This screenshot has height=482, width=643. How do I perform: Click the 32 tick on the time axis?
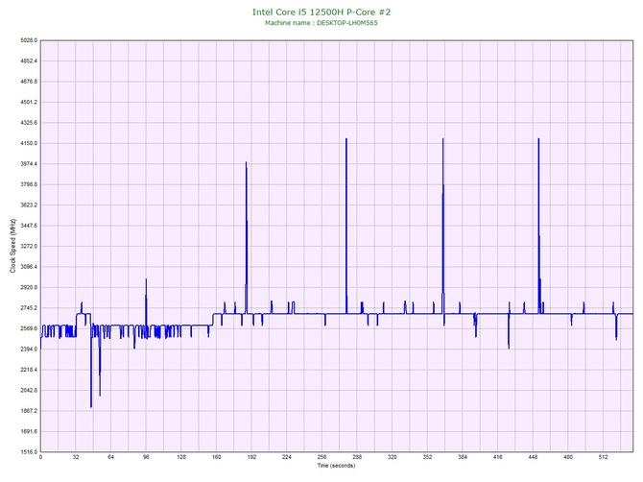pyautogui.click(x=76, y=457)
